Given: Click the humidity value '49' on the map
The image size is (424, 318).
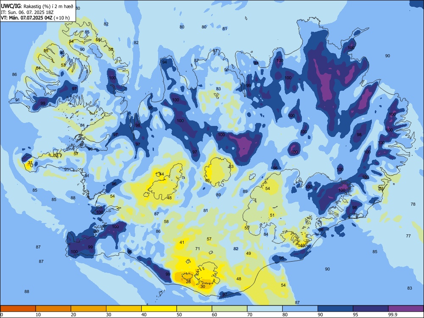Looking at the screenshot, I should click(248, 254).
